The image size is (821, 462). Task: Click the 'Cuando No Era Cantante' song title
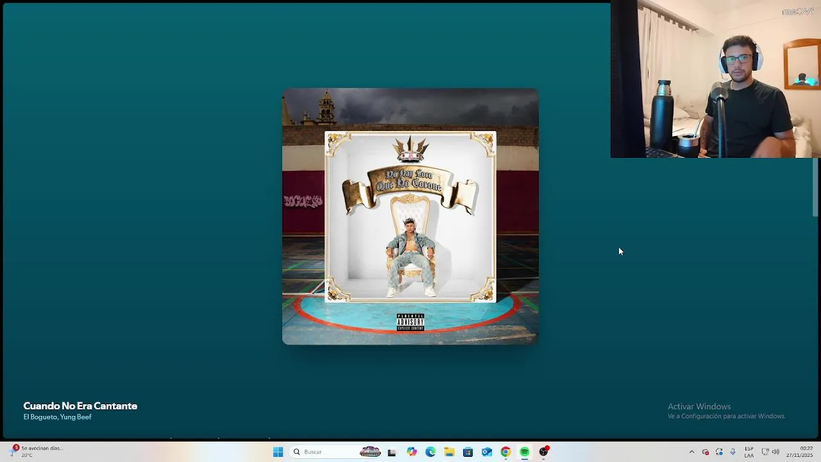pyautogui.click(x=80, y=406)
